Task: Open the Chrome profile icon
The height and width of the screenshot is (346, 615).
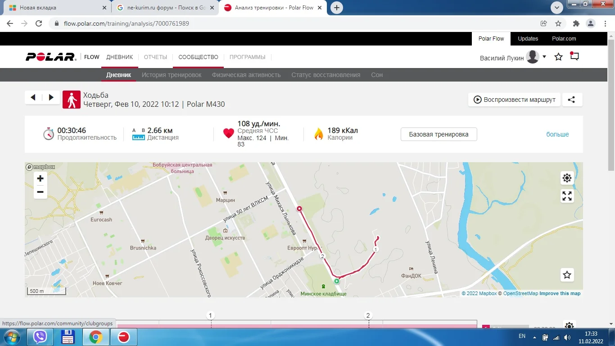Action: pos(590,23)
